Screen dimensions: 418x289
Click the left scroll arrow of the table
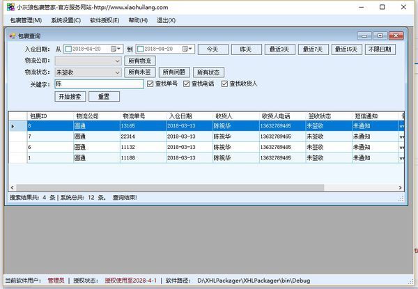click(13, 187)
